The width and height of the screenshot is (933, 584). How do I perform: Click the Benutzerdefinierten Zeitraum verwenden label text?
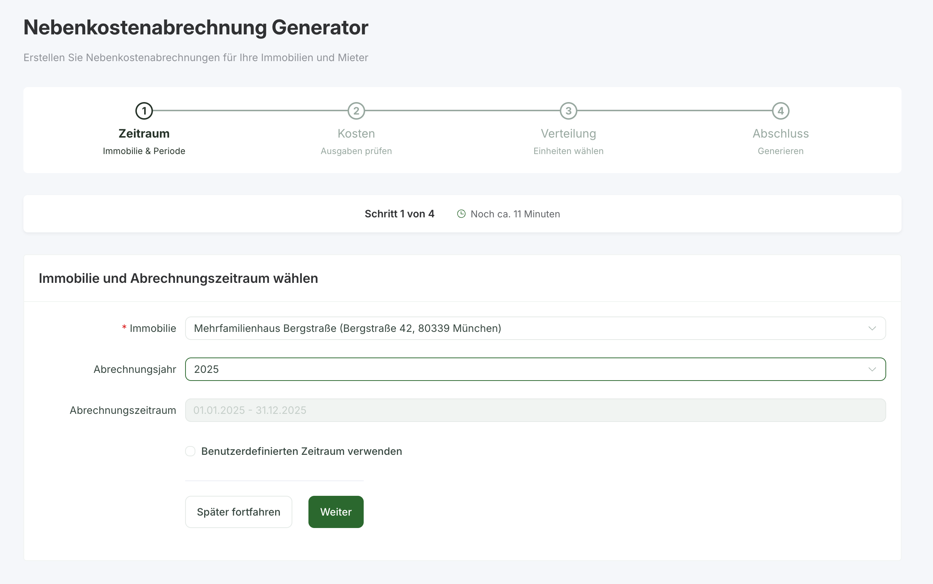(301, 451)
